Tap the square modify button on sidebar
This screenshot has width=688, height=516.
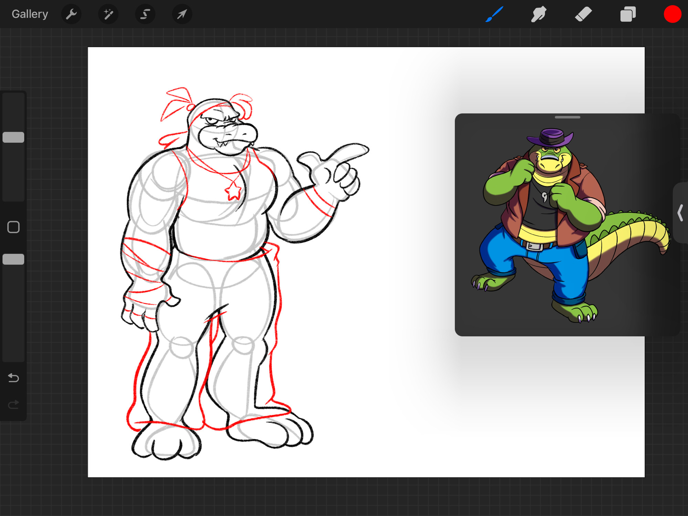pos(13,227)
